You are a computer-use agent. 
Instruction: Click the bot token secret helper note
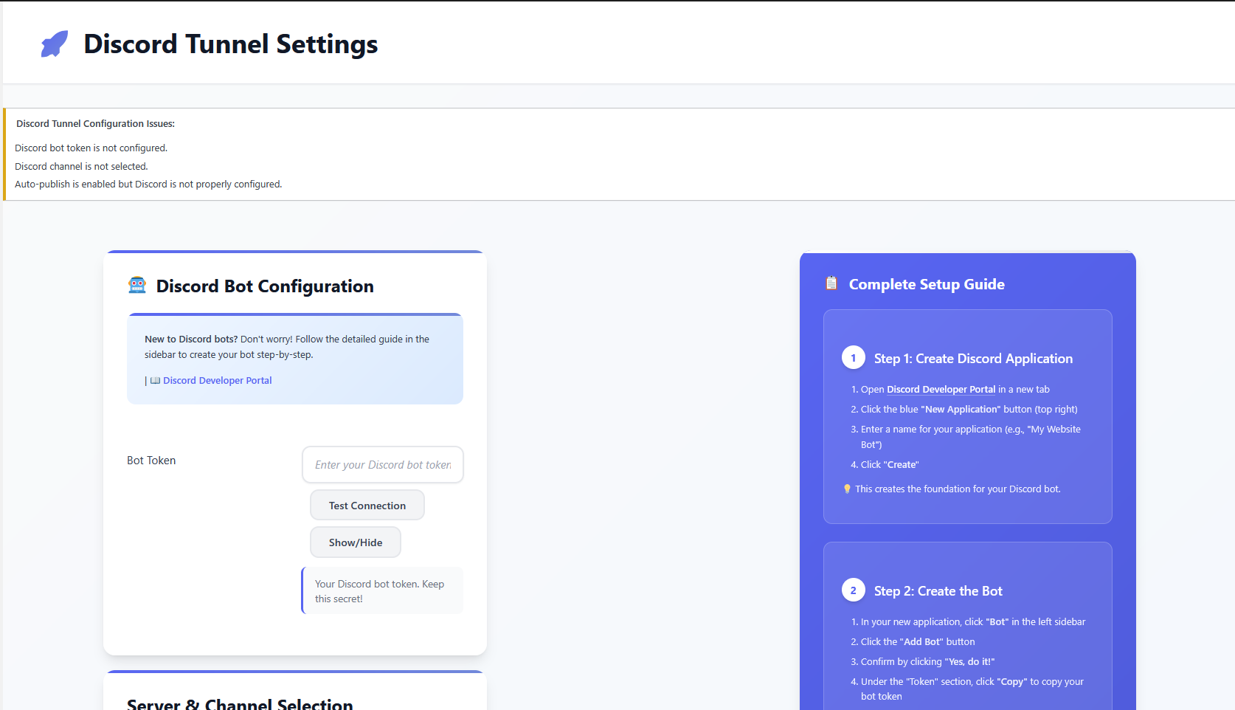pos(381,590)
